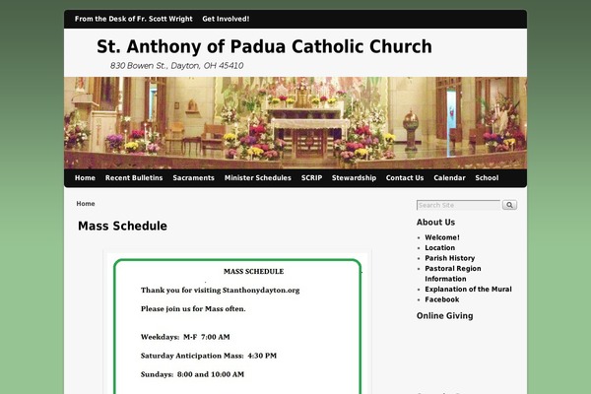This screenshot has height=394, width=591.
Task: Click Saturday Anticipation Mass 4:30 PM line
Action: coord(209,356)
